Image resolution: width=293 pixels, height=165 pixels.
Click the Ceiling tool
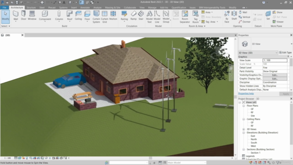[x=78, y=15]
